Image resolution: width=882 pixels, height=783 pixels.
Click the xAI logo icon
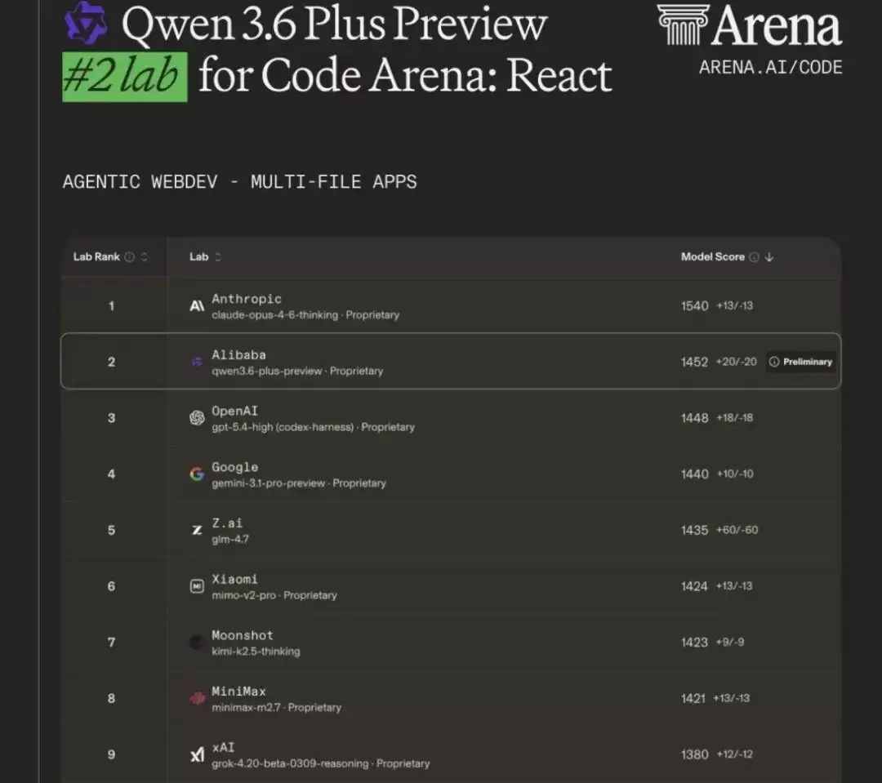pos(197,754)
